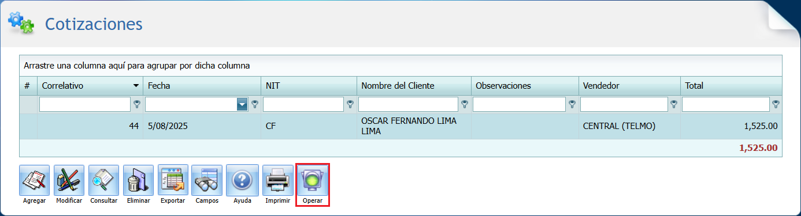Click the Exportar spreadsheet icon

coord(173,180)
